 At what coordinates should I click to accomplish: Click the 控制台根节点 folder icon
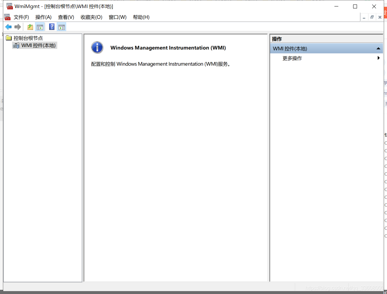9,38
